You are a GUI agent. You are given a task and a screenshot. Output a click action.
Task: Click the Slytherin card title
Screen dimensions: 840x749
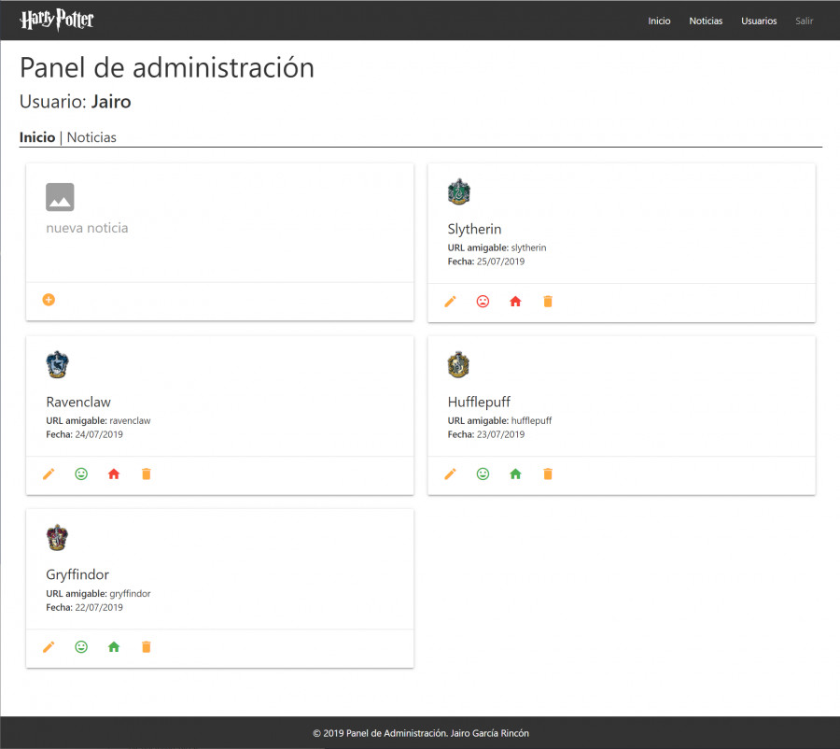point(475,230)
